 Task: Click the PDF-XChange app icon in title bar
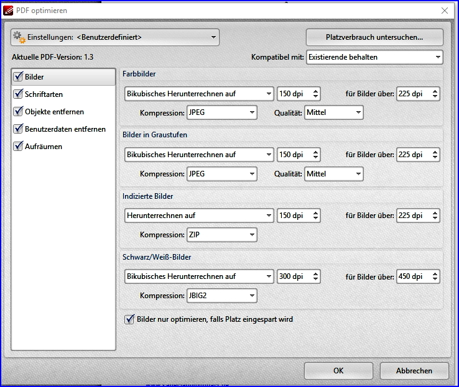(x=8, y=11)
